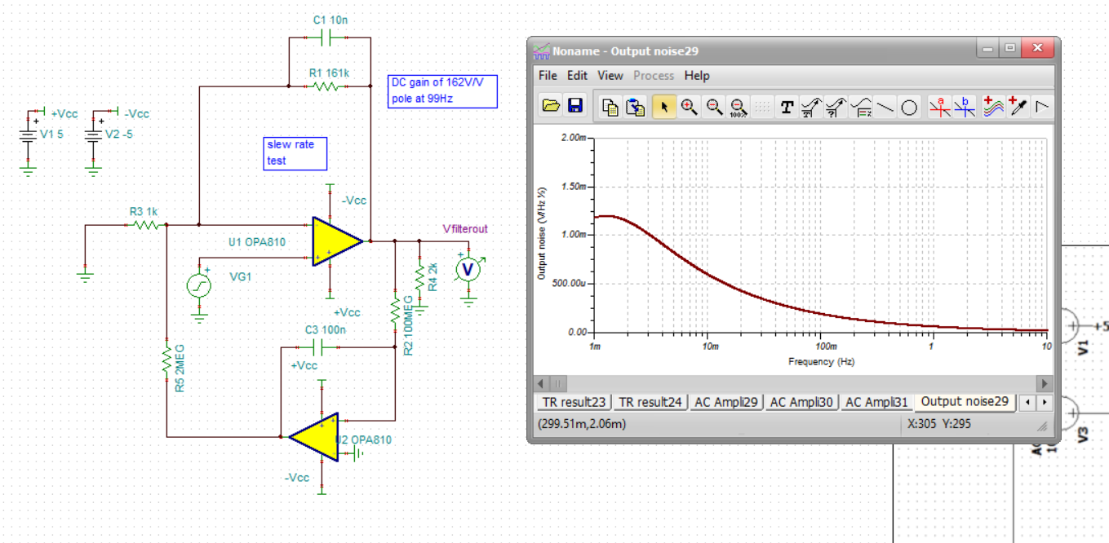This screenshot has width=1109, height=543.
Task: Click the Zoom 100% magnifier icon
Action: coord(739,107)
